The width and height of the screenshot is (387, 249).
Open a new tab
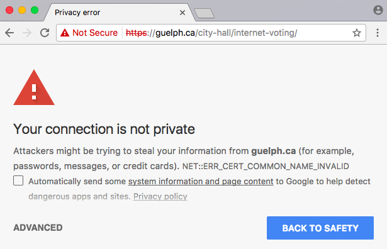[204, 13]
